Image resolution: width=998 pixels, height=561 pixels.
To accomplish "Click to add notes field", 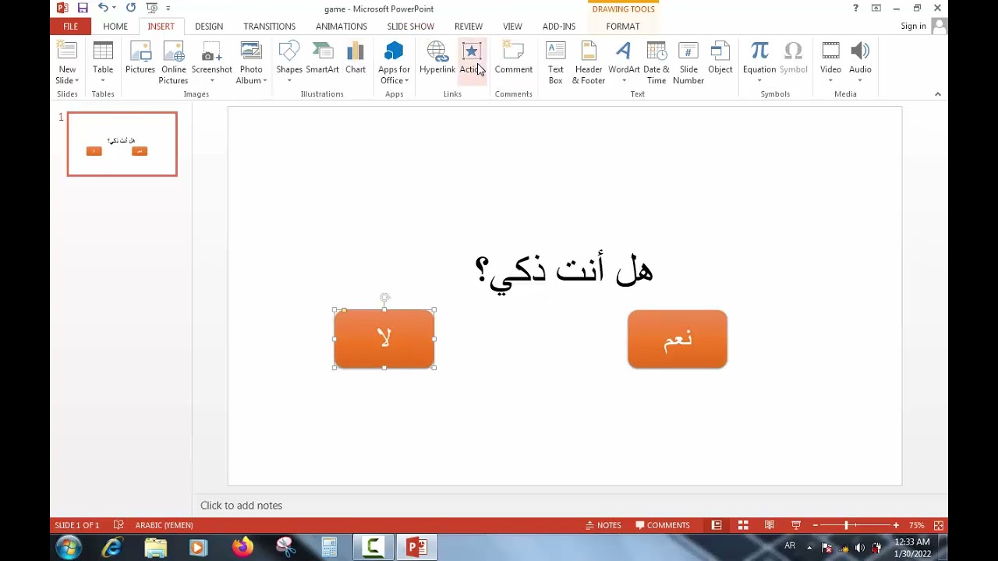I will click(x=241, y=506).
